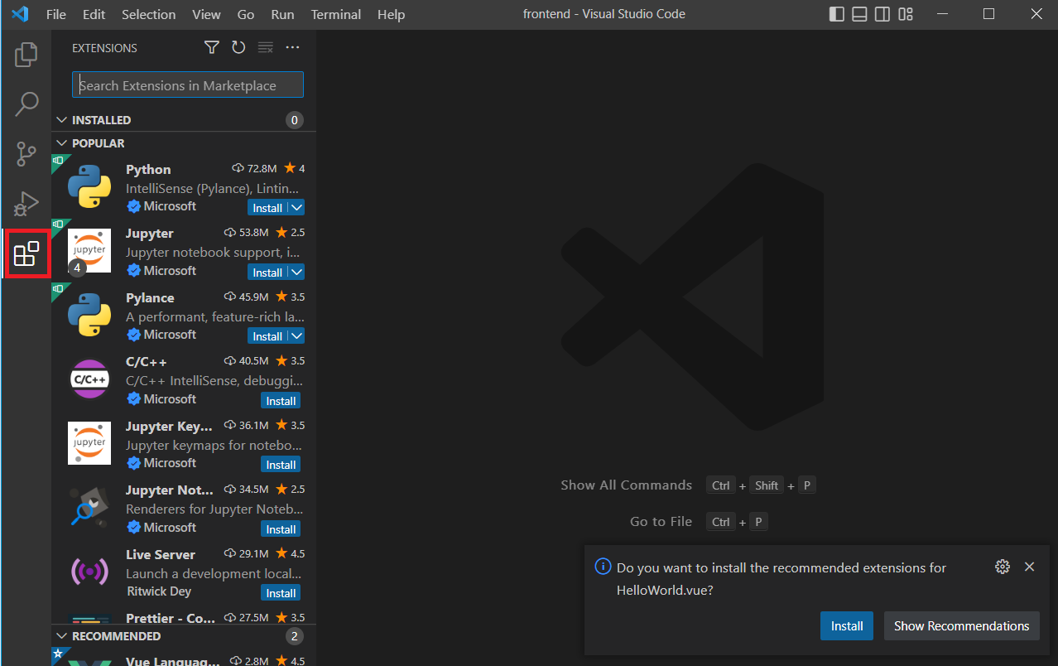This screenshot has width=1058, height=666.
Task: Focus the Search Extensions in Marketplace field
Action: click(x=188, y=85)
